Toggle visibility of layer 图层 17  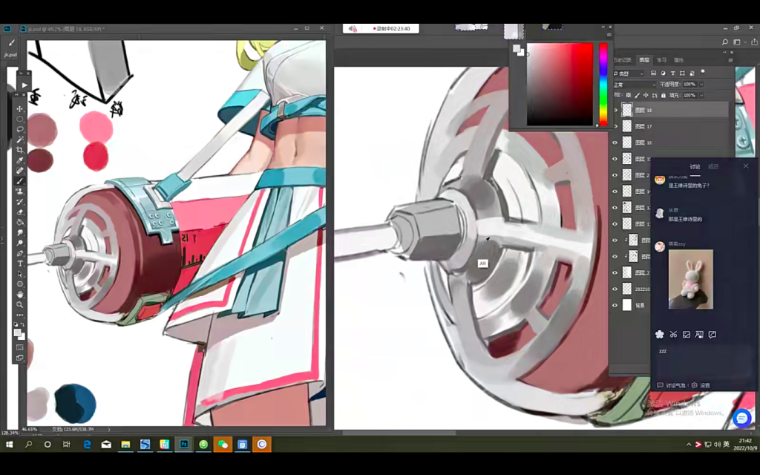(615, 127)
